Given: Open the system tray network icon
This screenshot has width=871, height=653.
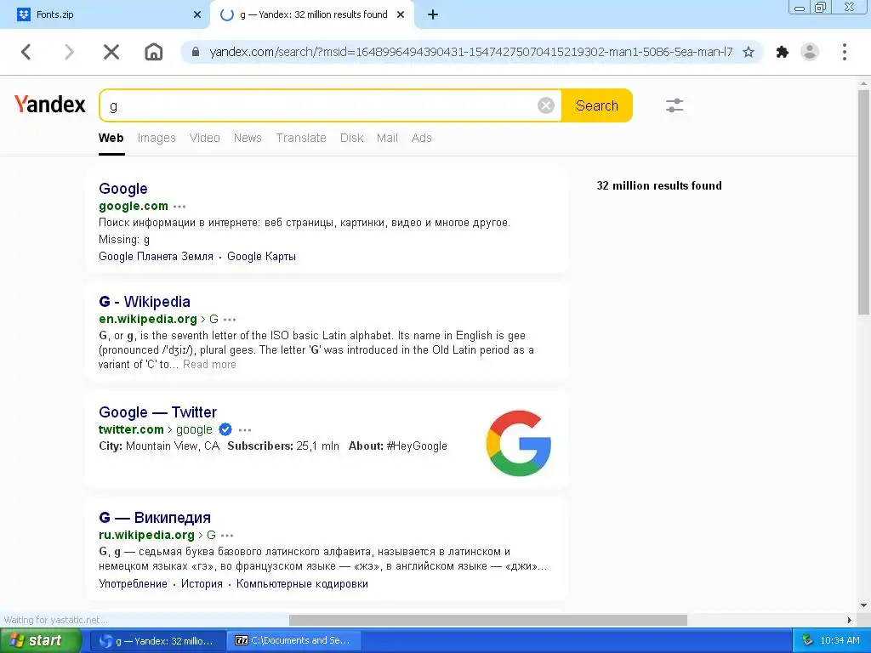Looking at the screenshot, I should 808,640.
